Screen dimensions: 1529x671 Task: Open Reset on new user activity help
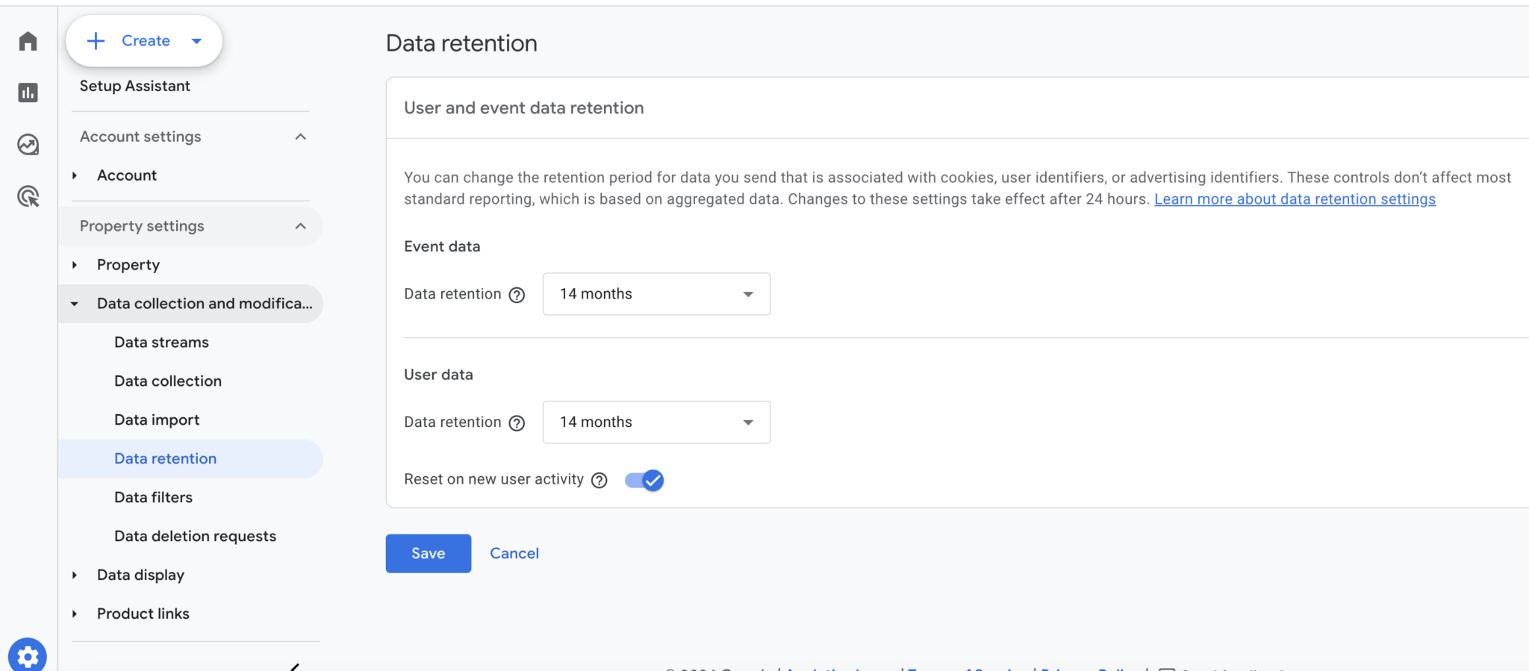coord(600,481)
